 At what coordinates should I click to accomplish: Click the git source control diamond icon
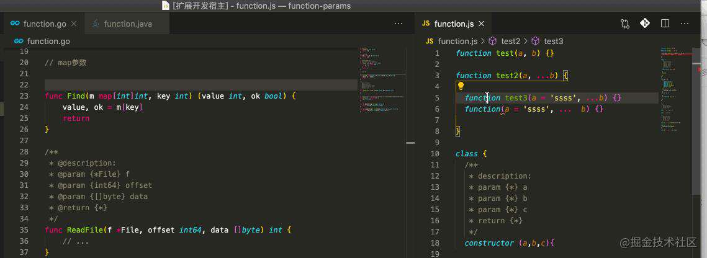[645, 24]
